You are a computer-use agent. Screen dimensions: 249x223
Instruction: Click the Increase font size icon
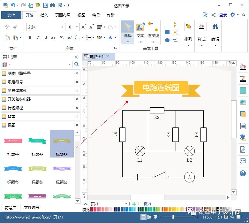click(x=84, y=27)
